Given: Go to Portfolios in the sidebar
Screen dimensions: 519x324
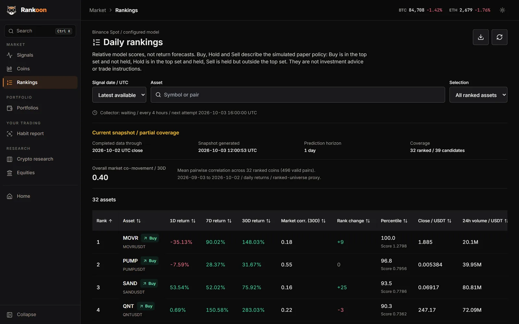Looking at the screenshot, I should [x=40, y=108].
